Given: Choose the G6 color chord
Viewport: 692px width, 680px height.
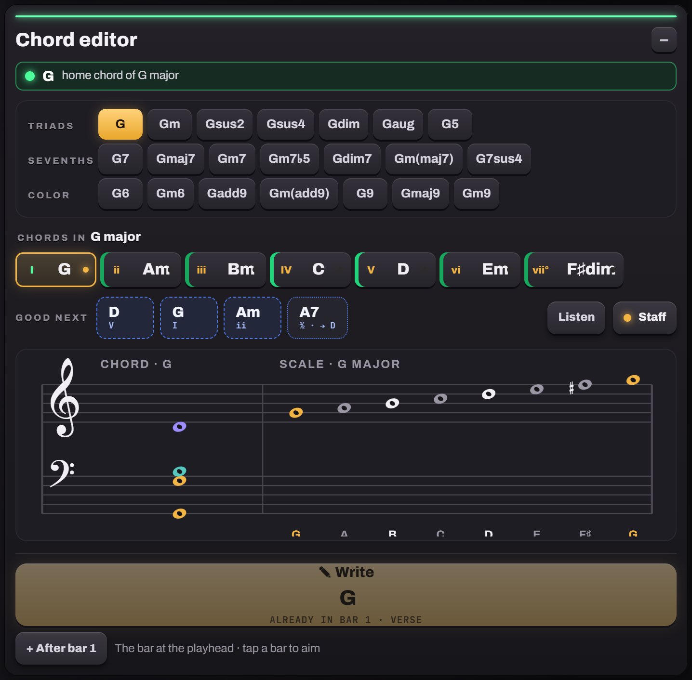Looking at the screenshot, I should coord(120,194).
